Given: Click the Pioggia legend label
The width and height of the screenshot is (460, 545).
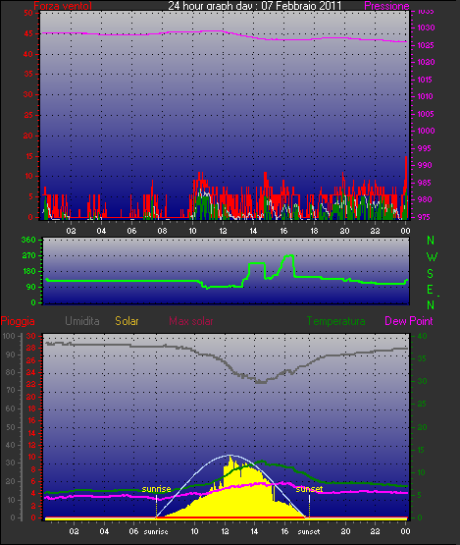Looking at the screenshot, I should click(x=18, y=321).
